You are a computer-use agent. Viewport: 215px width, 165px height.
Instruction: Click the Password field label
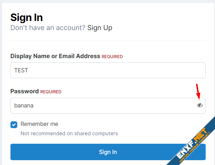25,91
